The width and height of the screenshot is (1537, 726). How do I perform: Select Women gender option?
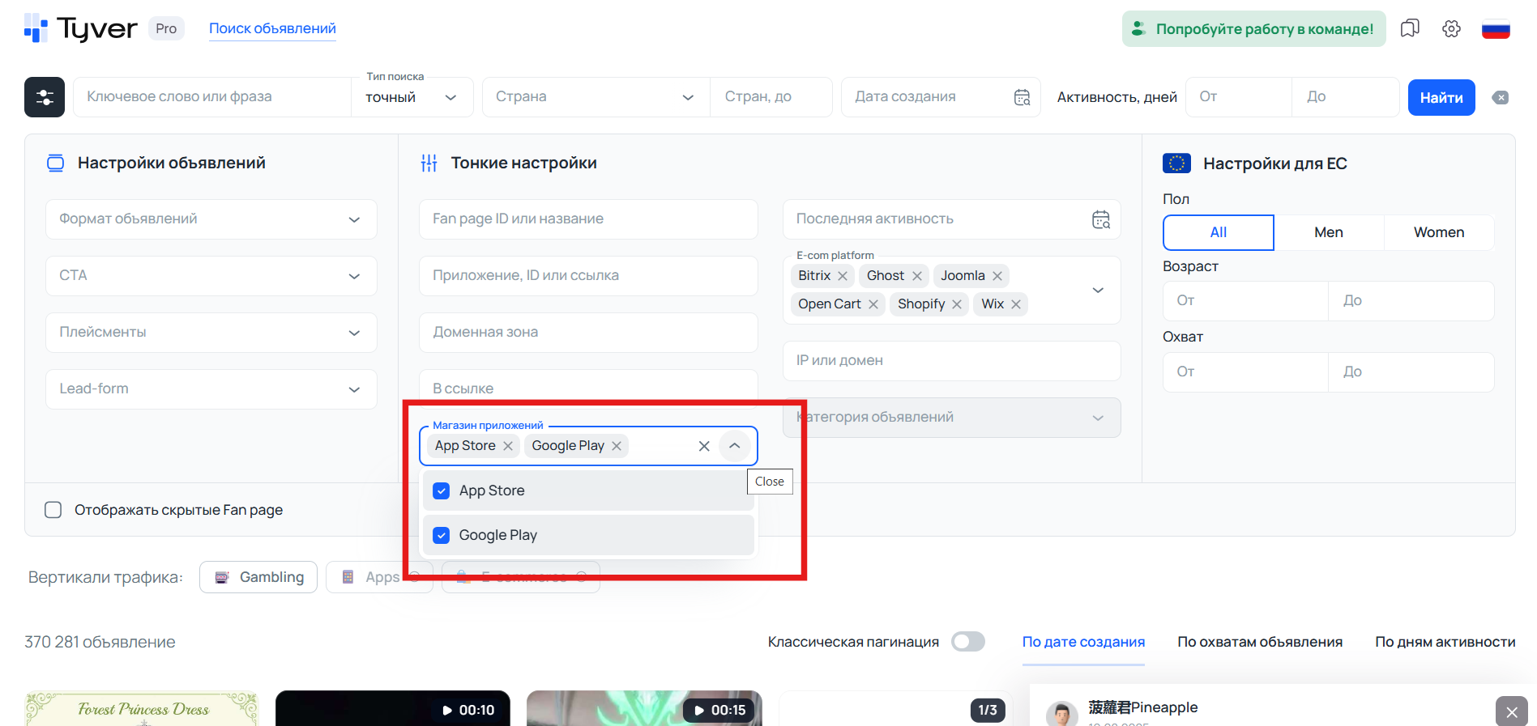click(1439, 232)
